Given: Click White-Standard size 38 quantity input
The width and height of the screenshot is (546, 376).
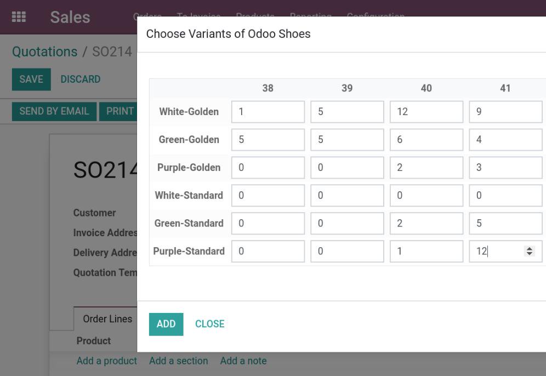Looking at the screenshot, I should point(268,196).
